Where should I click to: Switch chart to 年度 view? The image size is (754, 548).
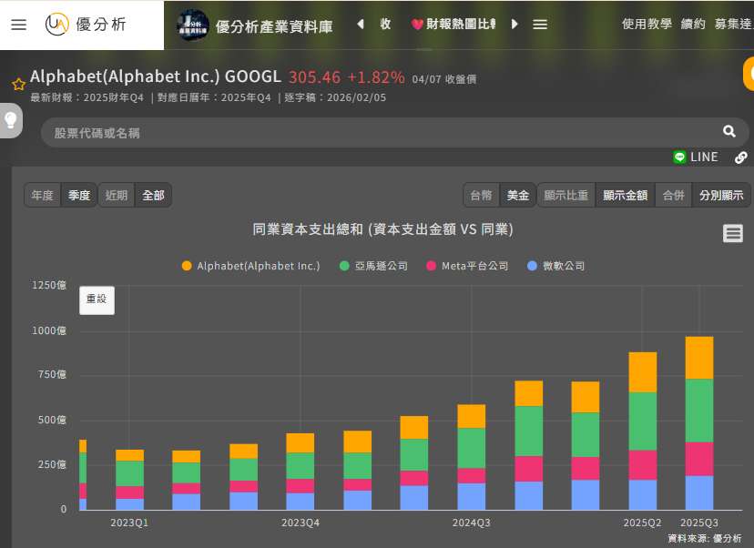[x=42, y=195]
